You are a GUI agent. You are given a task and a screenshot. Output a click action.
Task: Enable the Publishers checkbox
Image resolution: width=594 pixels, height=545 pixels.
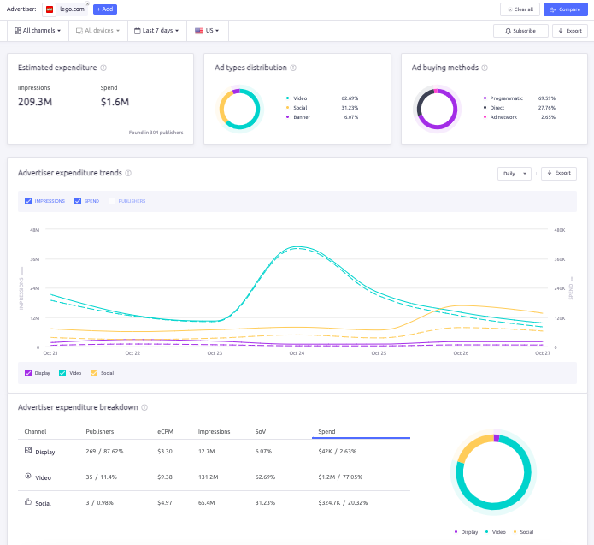pos(112,201)
